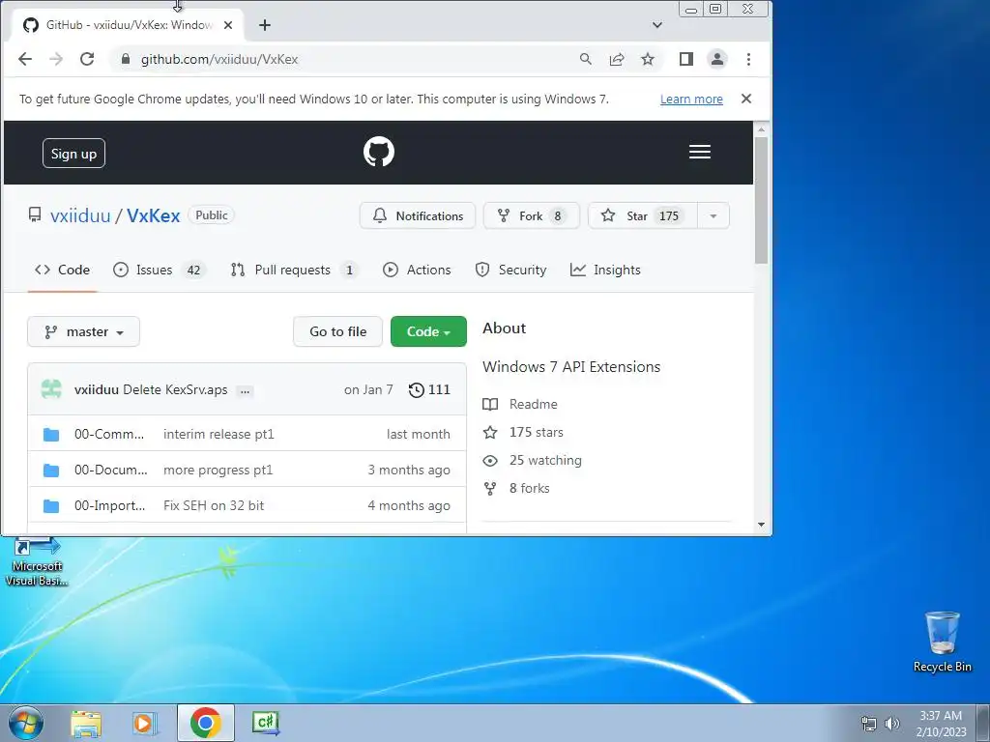The height and width of the screenshot is (742, 990).
Task: Open the Insights tab
Action: [605, 271]
